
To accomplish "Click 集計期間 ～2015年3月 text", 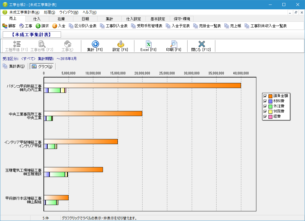I will click(57, 59).
